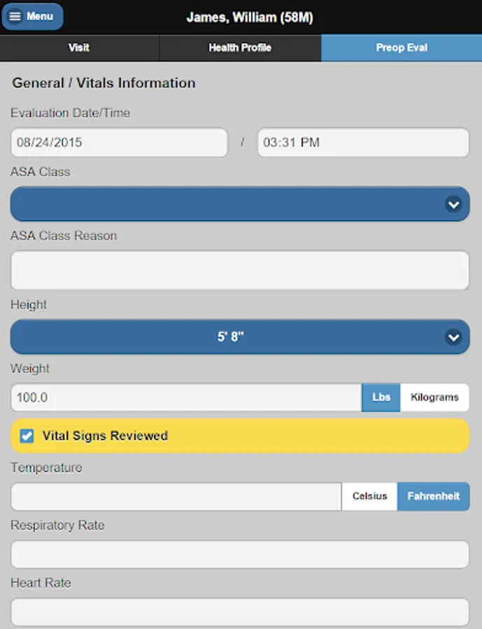Expand the ASA Class dropdown
482x629 pixels.
tap(231, 204)
